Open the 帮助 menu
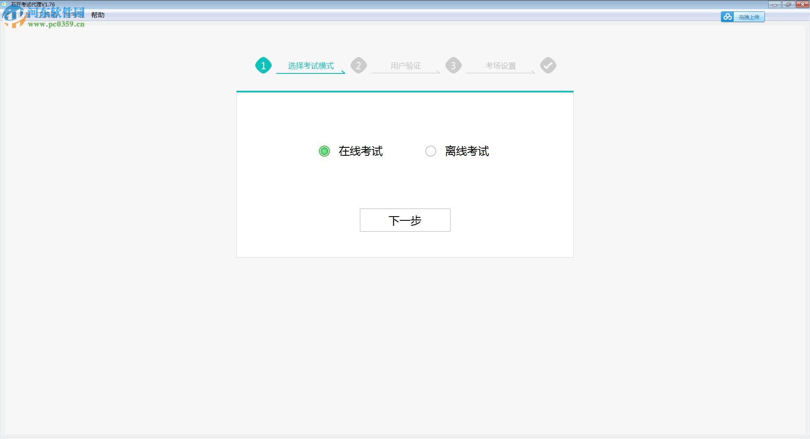This screenshot has height=439, width=810. coord(97,15)
